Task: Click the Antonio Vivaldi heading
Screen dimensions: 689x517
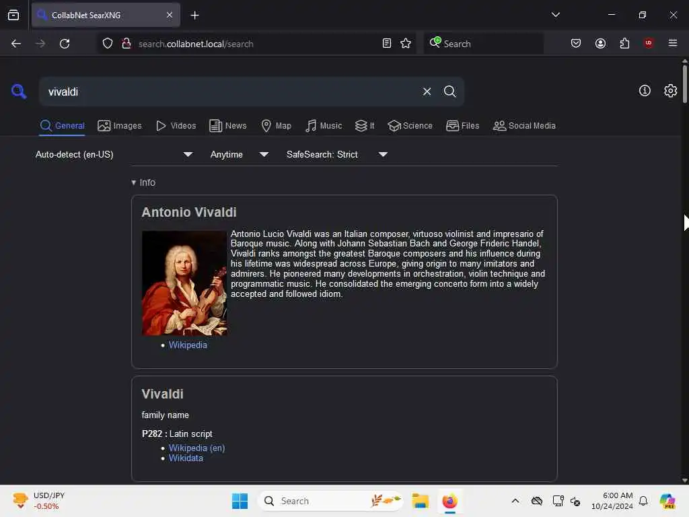Action: (x=189, y=212)
